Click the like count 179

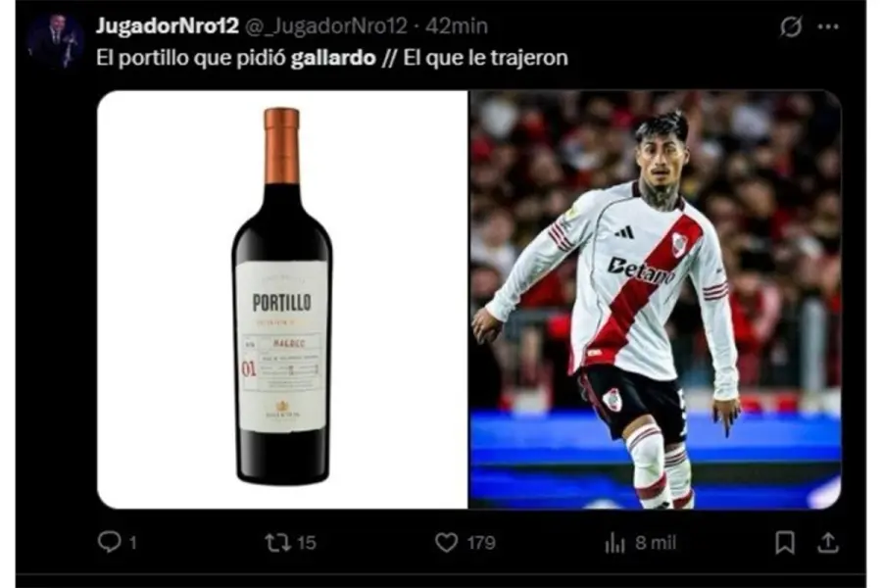(x=481, y=543)
